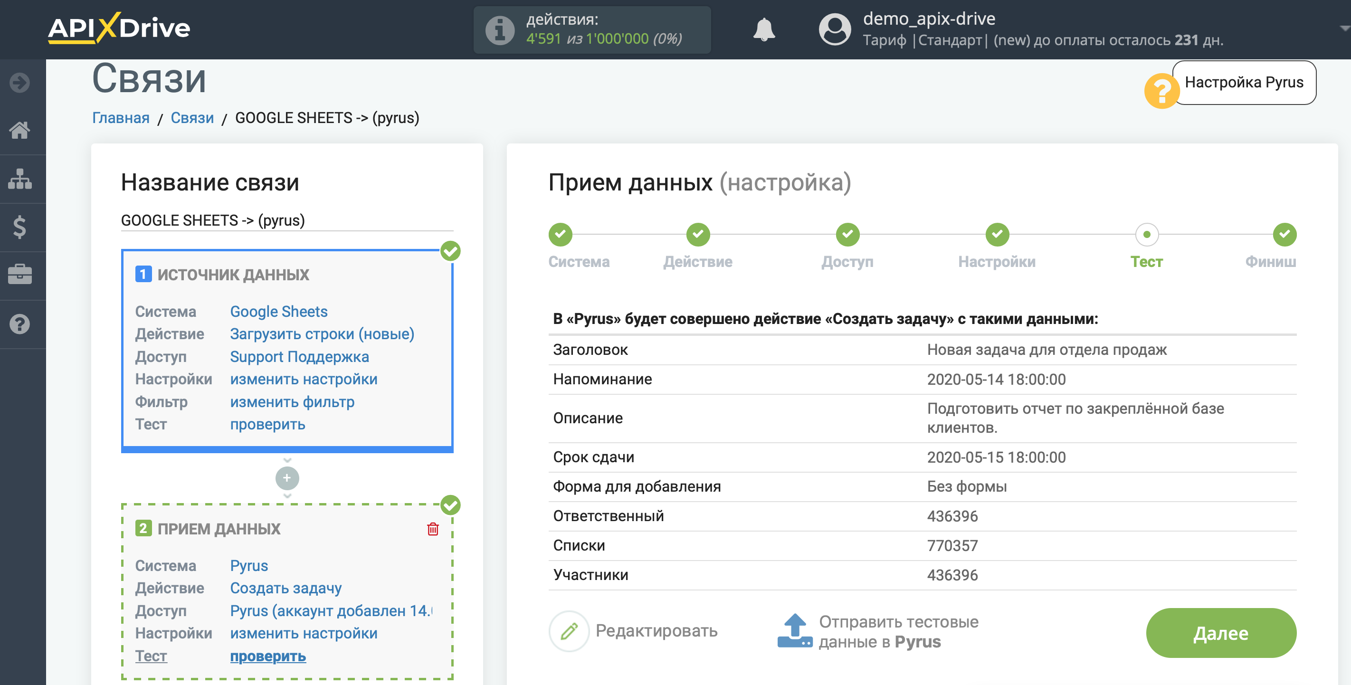Go to Действие step
This screenshot has height=685, width=1351.
tap(697, 262)
